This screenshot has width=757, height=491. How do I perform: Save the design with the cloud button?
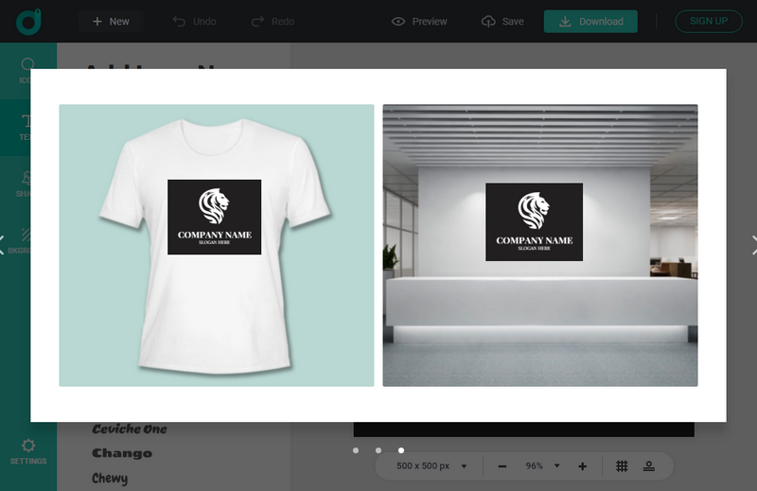502,22
